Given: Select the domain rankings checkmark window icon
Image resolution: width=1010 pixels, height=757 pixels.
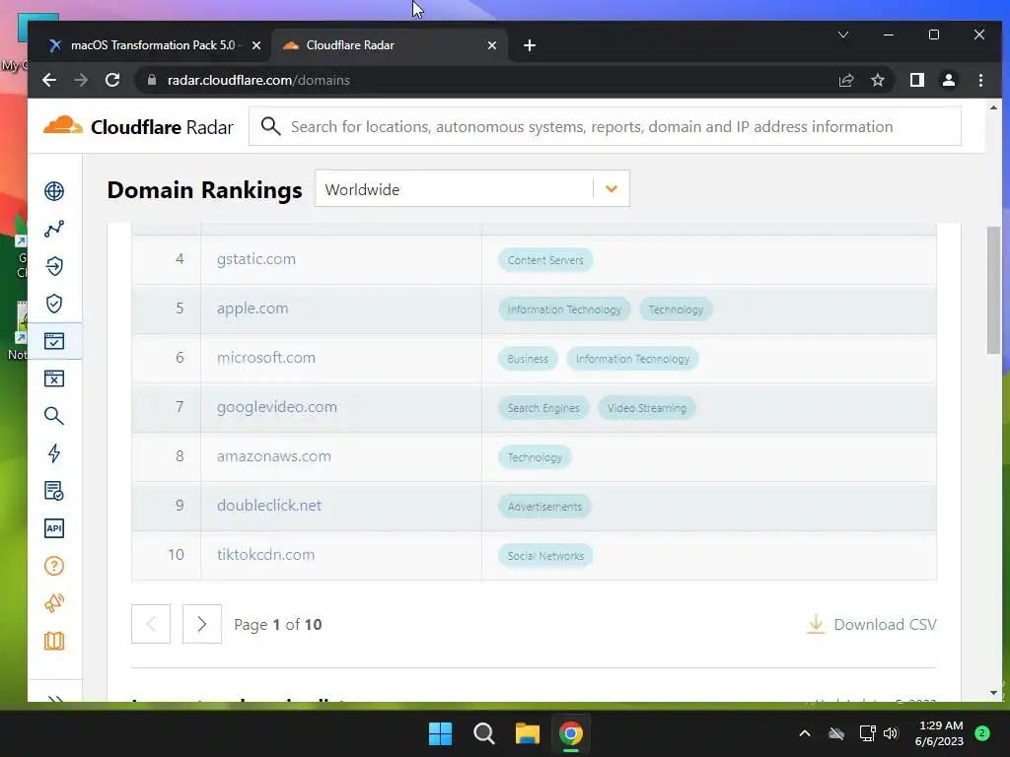Looking at the screenshot, I should pyautogui.click(x=54, y=341).
